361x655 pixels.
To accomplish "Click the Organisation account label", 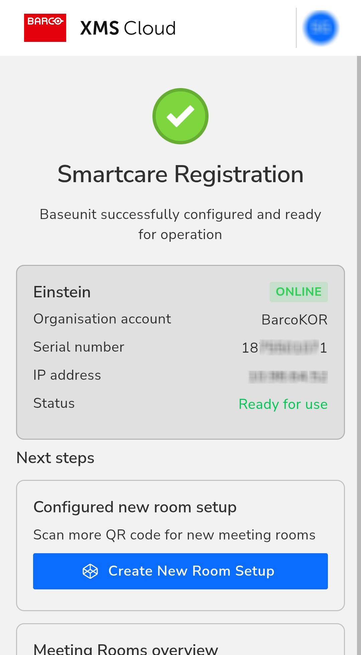I will [x=102, y=319].
